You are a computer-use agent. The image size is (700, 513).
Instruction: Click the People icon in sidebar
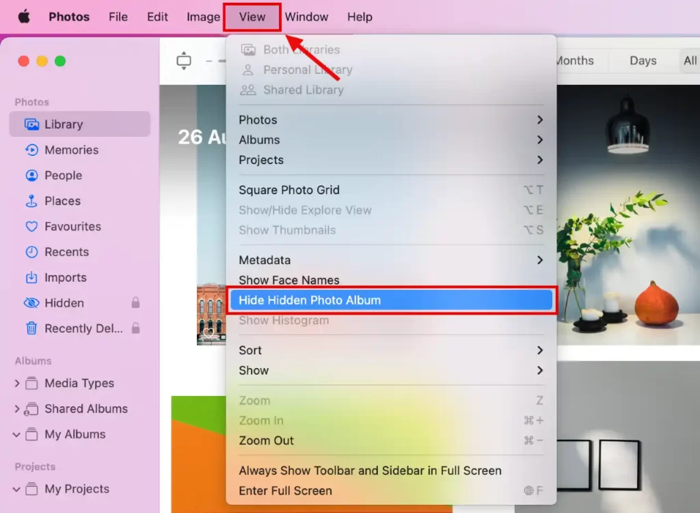click(x=31, y=175)
